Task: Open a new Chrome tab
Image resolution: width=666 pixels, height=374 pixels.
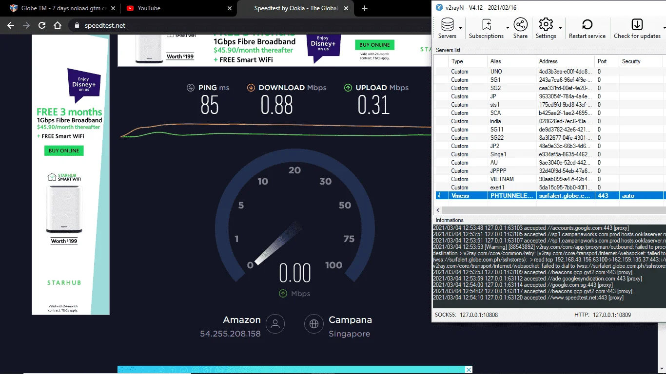Action: 365,8
